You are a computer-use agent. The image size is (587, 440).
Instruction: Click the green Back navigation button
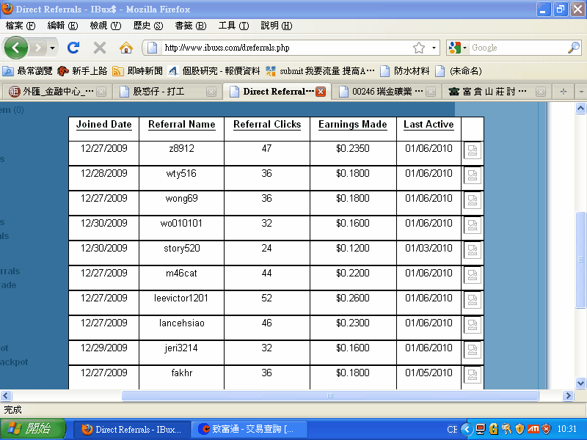[x=15, y=48]
